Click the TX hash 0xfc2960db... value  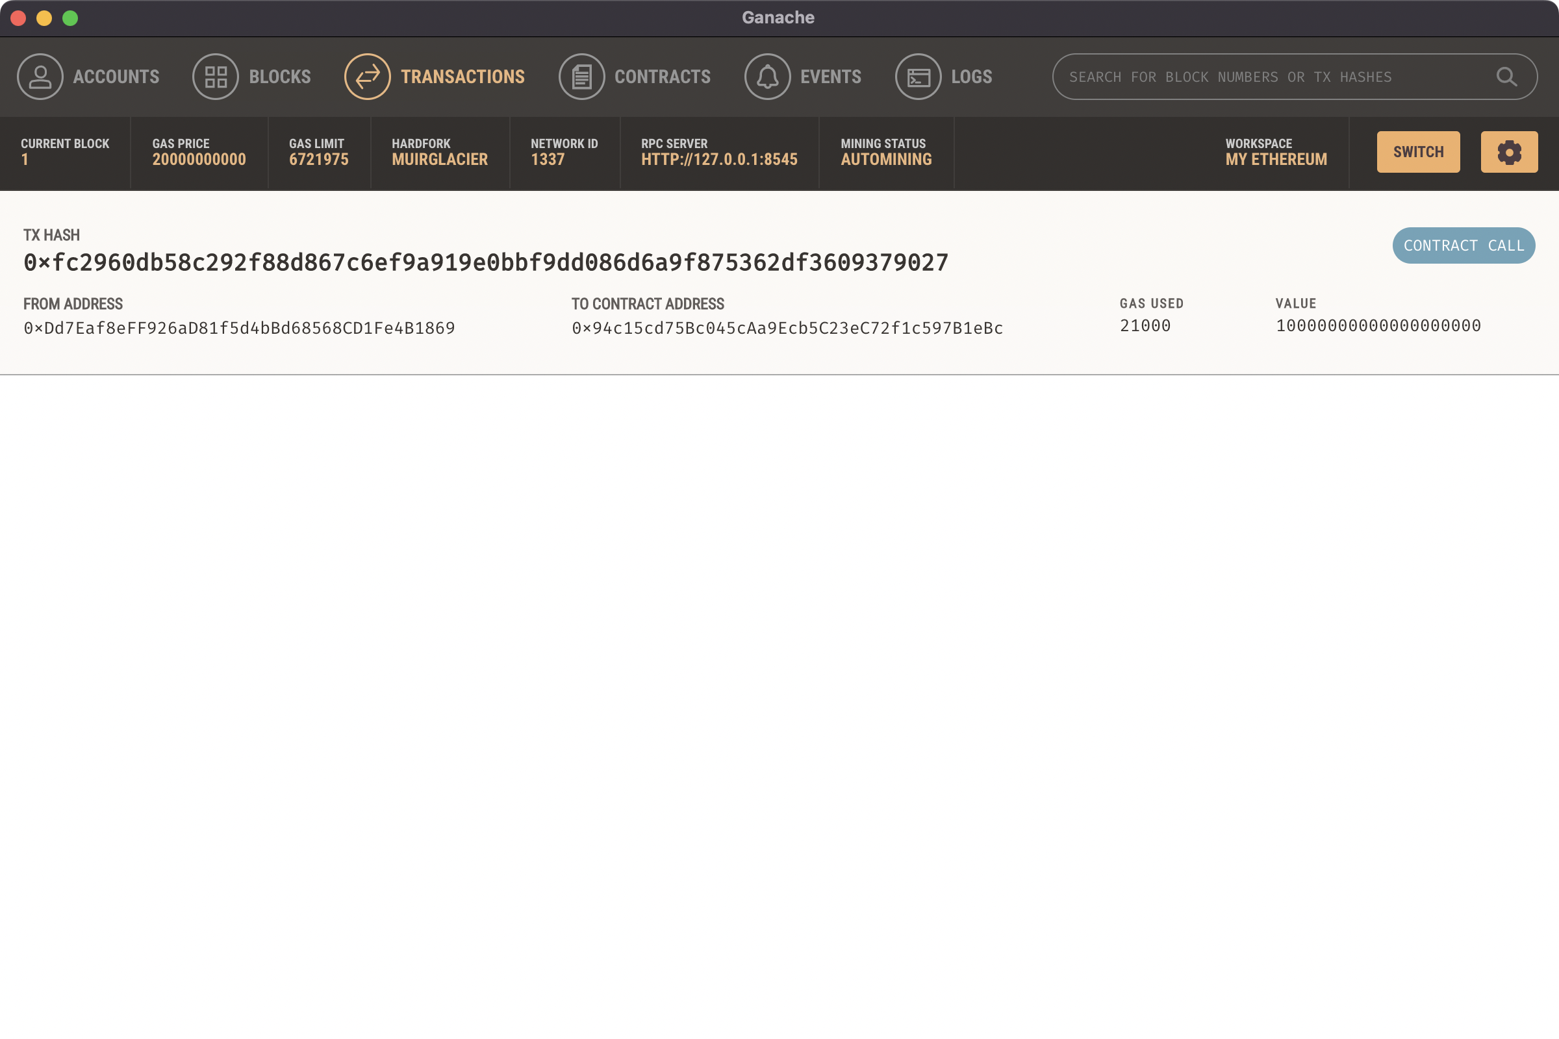pyautogui.click(x=486, y=263)
